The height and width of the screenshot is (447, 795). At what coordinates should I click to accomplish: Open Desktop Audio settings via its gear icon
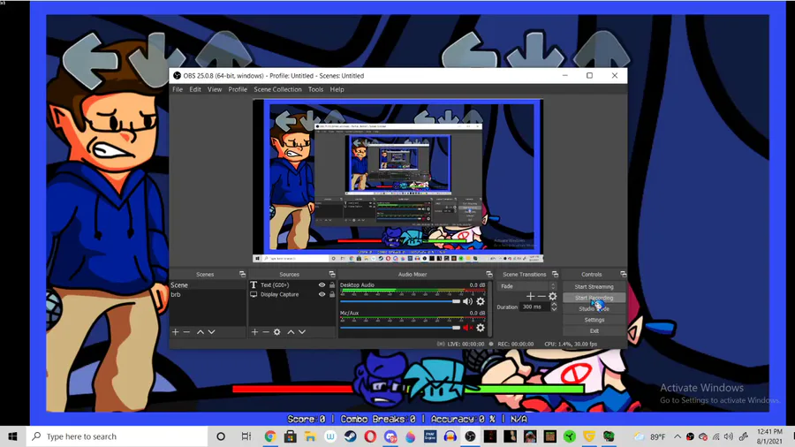(x=481, y=301)
